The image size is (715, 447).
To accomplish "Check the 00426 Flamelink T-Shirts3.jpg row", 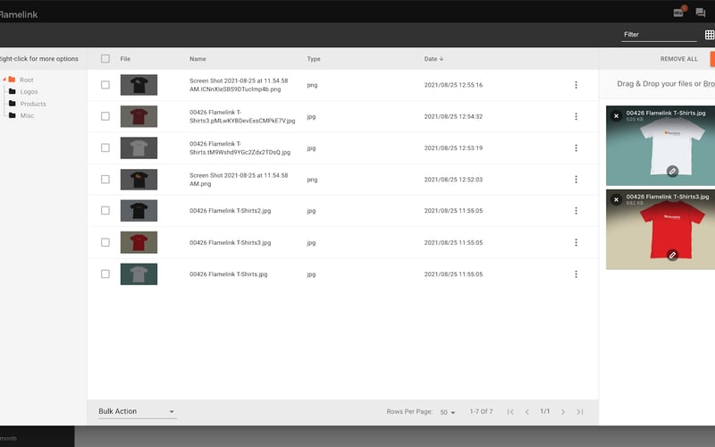I will pyautogui.click(x=105, y=242).
